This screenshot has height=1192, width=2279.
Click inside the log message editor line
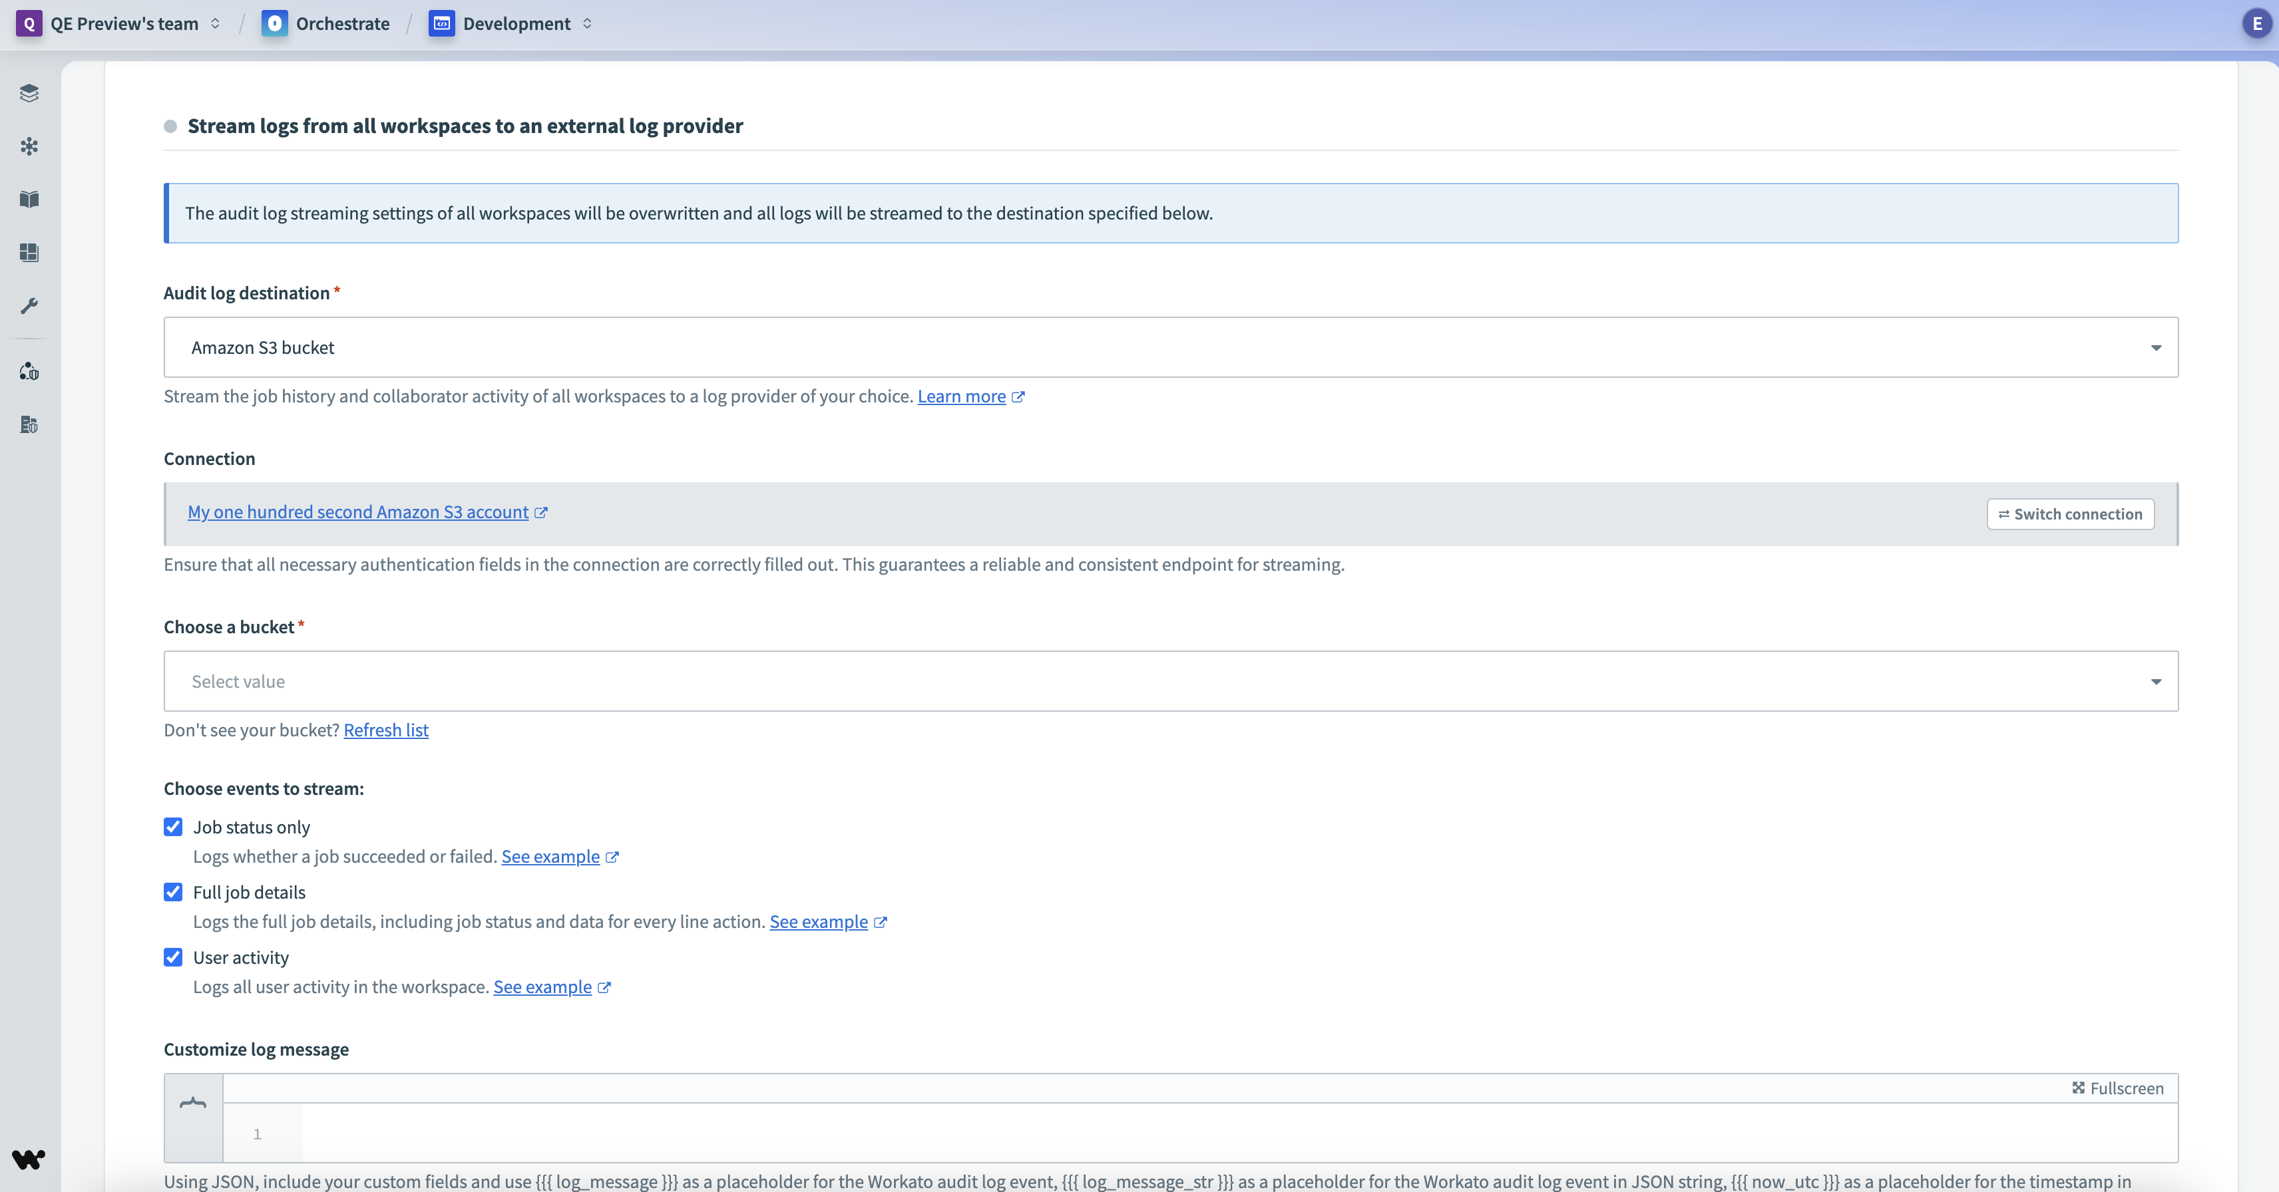[1239, 1133]
